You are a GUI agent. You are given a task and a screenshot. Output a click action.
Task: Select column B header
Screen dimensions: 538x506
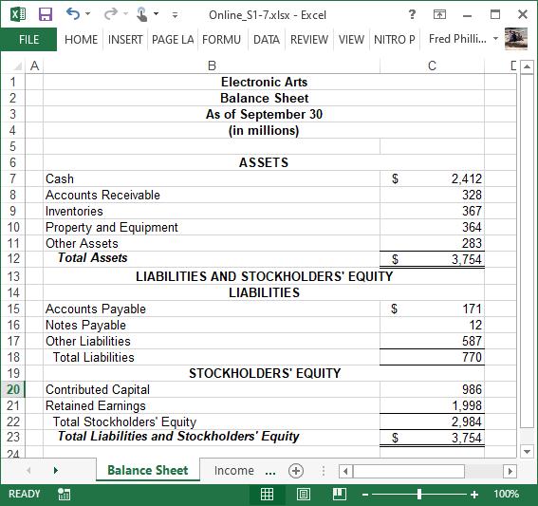tap(212, 66)
